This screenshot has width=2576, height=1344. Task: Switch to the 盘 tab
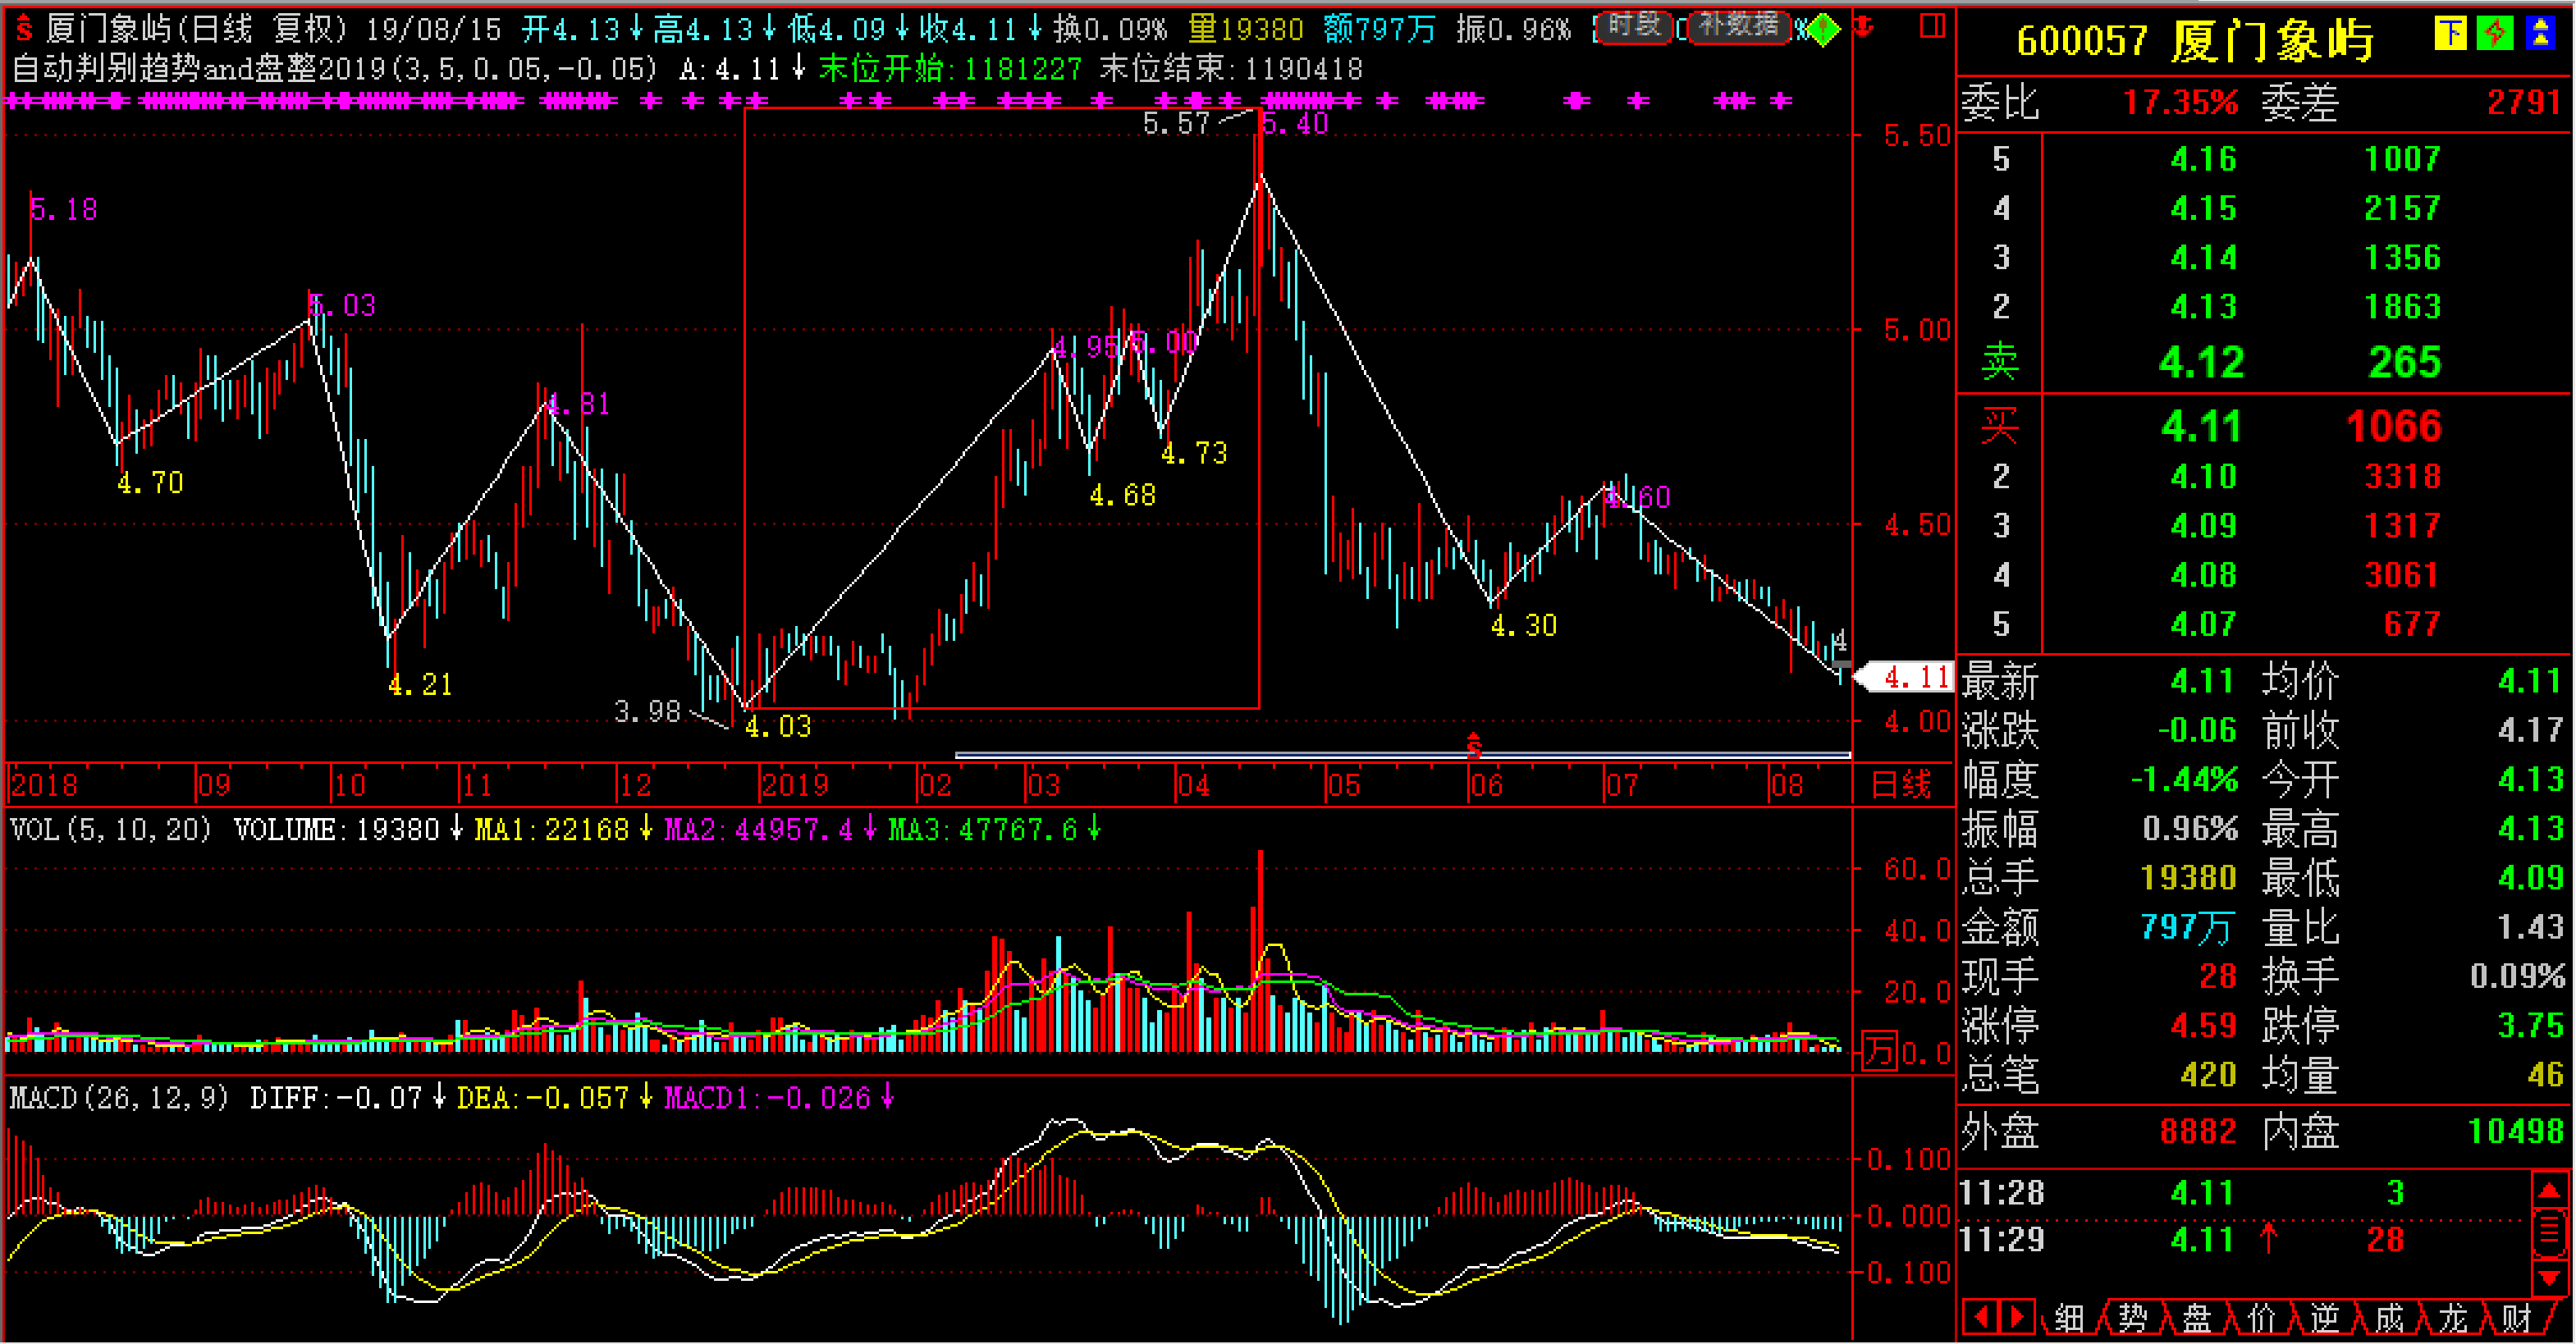2197,1318
